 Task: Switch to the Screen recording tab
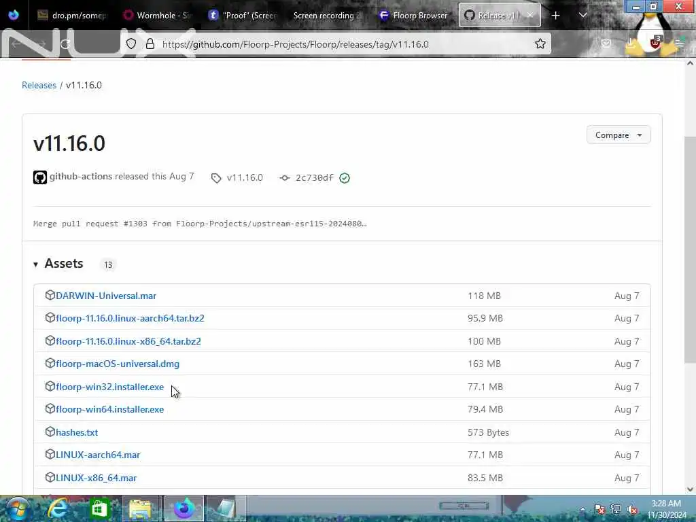pyautogui.click(x=328, y=15)
